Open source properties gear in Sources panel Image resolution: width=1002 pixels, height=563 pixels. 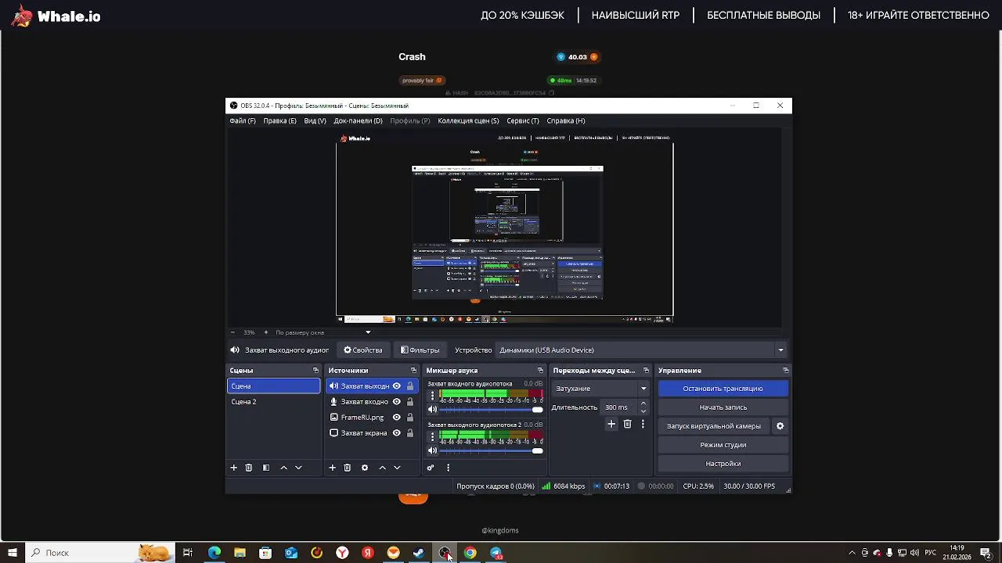365,468
